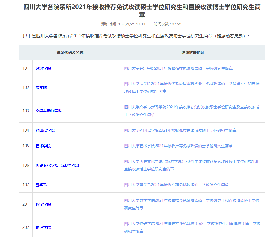Open 四川大学数学学院2021年 brochure link

click(x=192, y=204)
